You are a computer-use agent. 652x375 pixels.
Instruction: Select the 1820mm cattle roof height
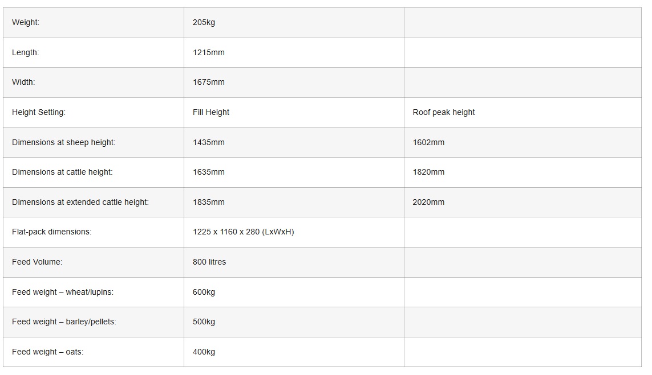pos(428,172)
